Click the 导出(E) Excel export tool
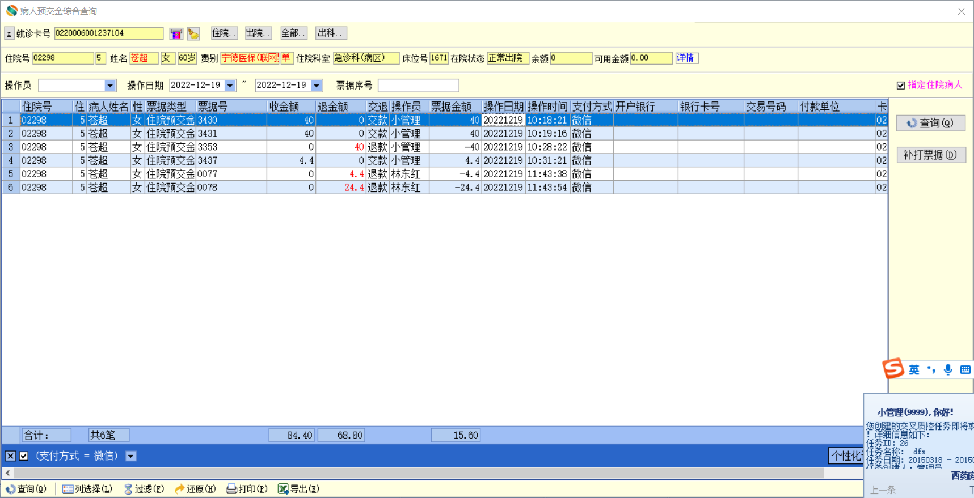The width and height of the screenshot is (974, 498). pos(298,489)
